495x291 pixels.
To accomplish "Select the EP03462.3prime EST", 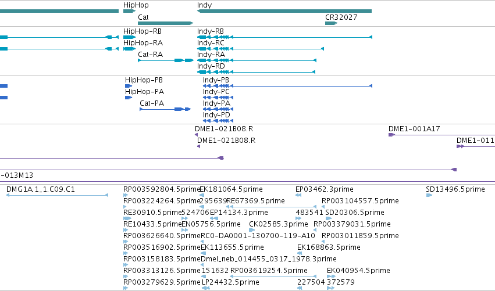I will click(x=298, y=195).
